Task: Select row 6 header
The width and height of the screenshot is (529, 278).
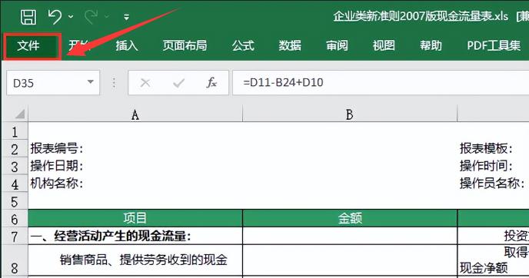Action: [x=15, y=219]
